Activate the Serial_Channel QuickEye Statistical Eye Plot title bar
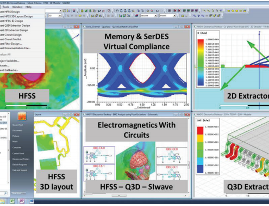 click(136, 27)
